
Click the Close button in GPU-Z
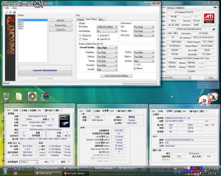click(211, 78)
